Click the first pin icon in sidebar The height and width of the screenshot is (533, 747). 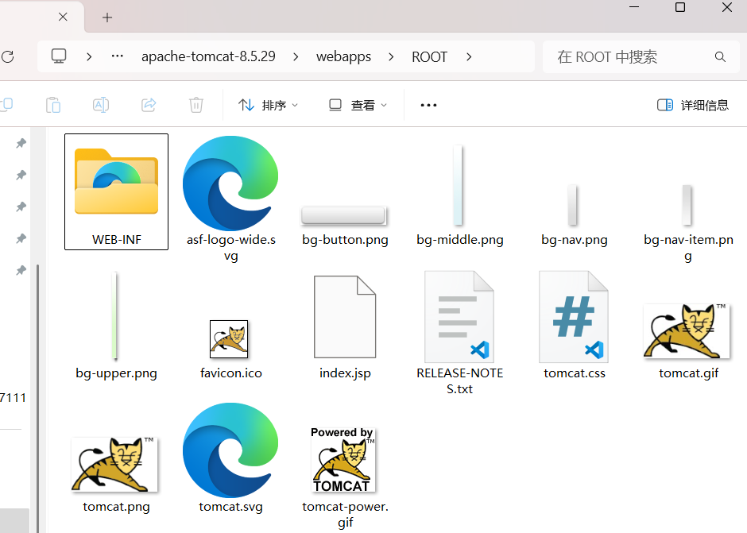click(21, 143)
